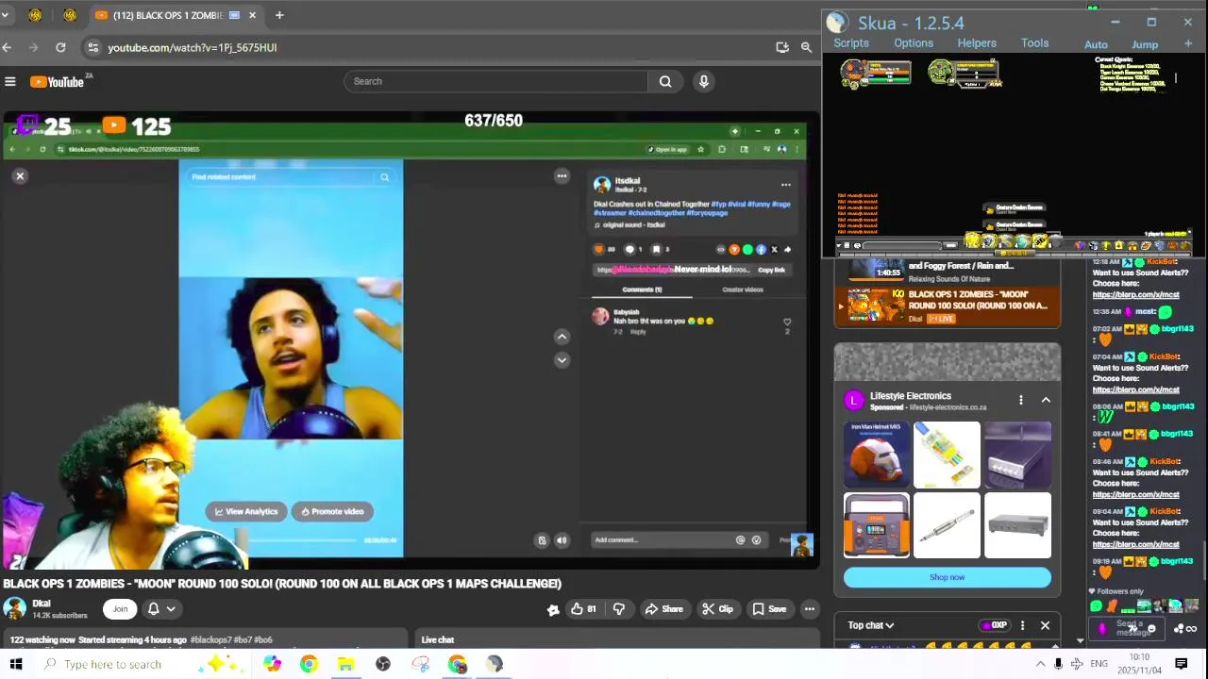Go to the YouTube home logo
Screen dimensions: 1208x679
point(58,82)
